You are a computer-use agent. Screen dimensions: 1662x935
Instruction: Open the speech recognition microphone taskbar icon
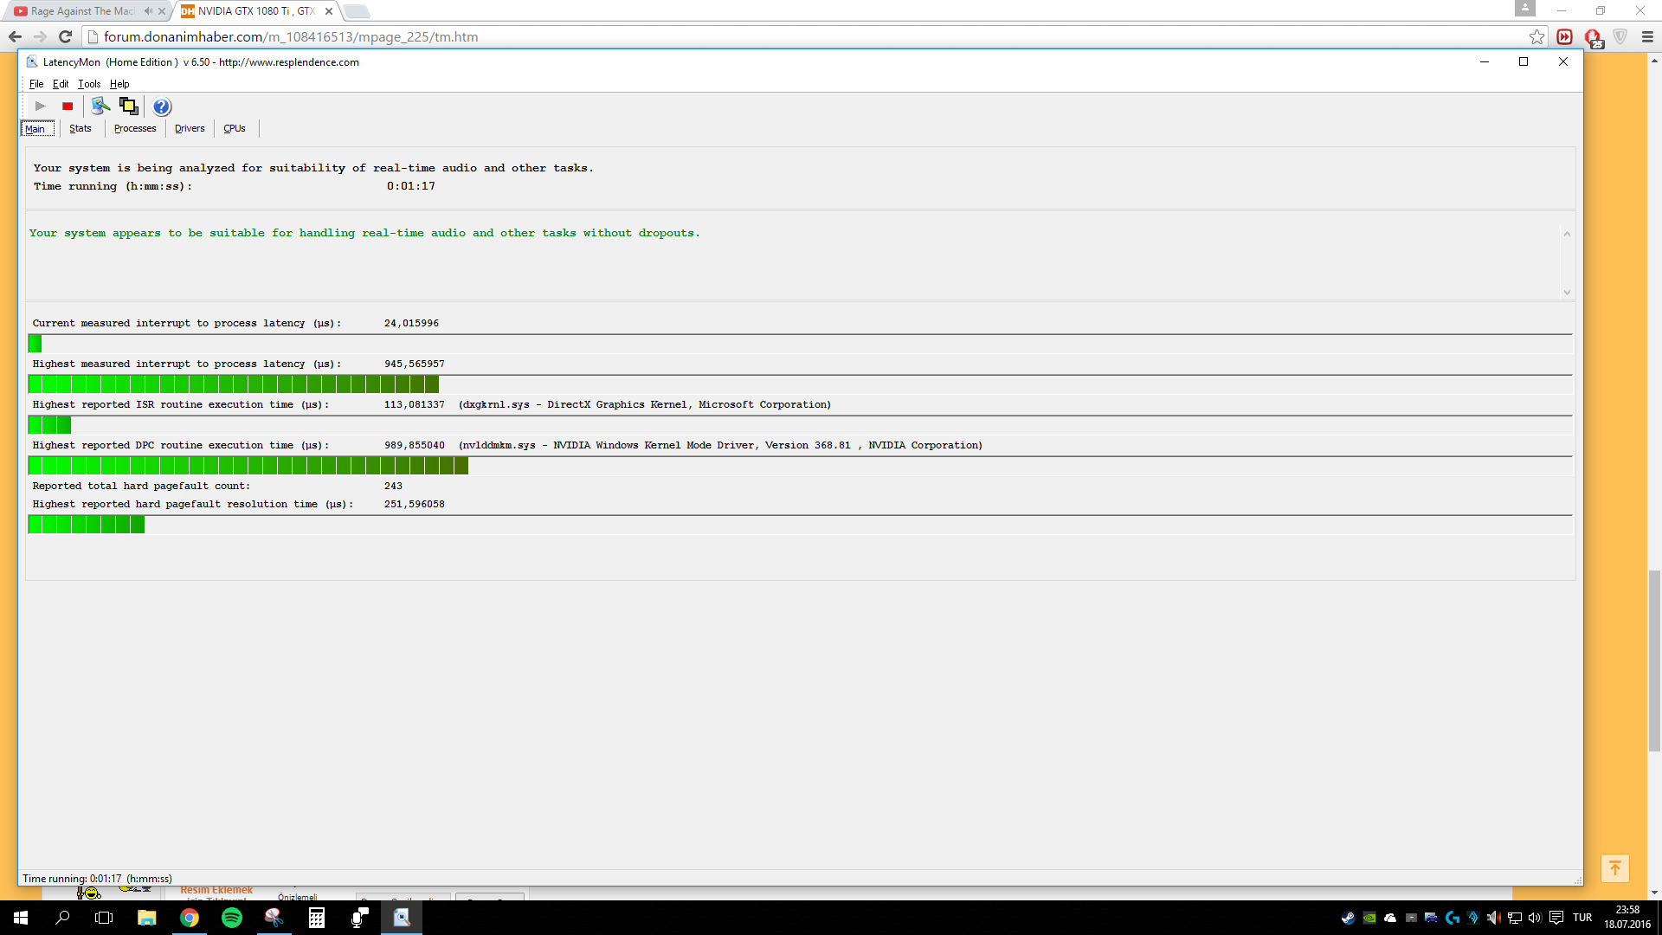359,918
